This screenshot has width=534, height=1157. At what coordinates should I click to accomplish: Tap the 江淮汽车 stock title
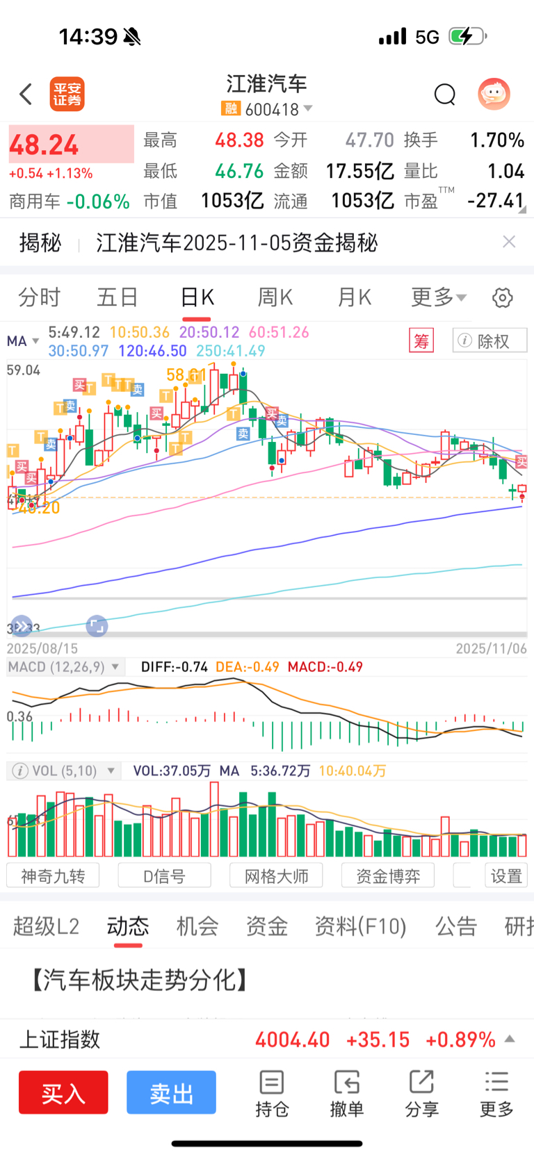267,84
